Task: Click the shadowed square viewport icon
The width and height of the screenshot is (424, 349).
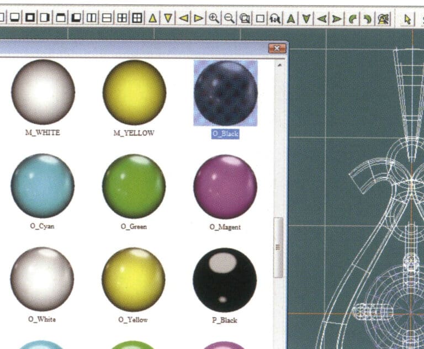Action: [76, 18]
